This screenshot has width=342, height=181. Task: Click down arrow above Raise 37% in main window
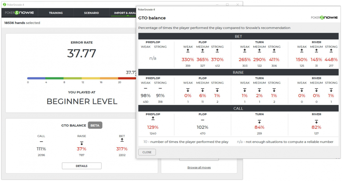tap(82, 143)
